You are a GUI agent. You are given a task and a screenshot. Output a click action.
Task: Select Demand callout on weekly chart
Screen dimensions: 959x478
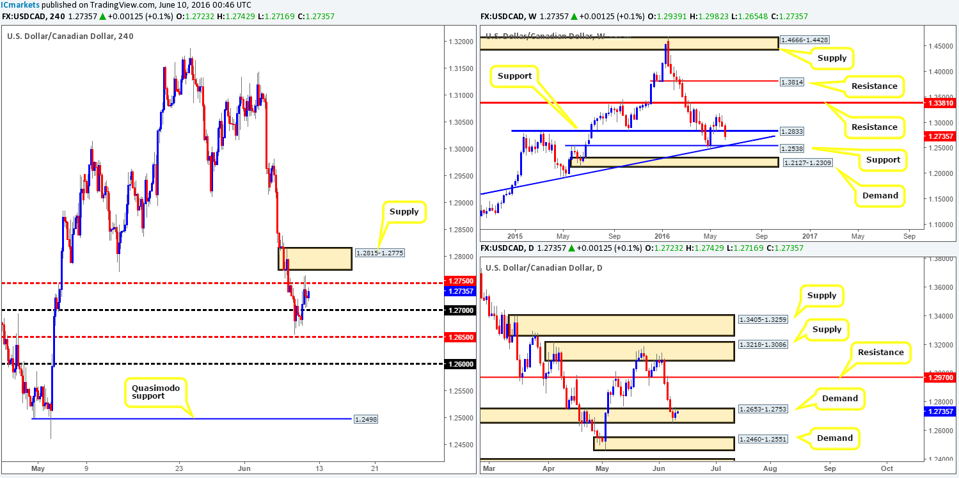point(880,195)
